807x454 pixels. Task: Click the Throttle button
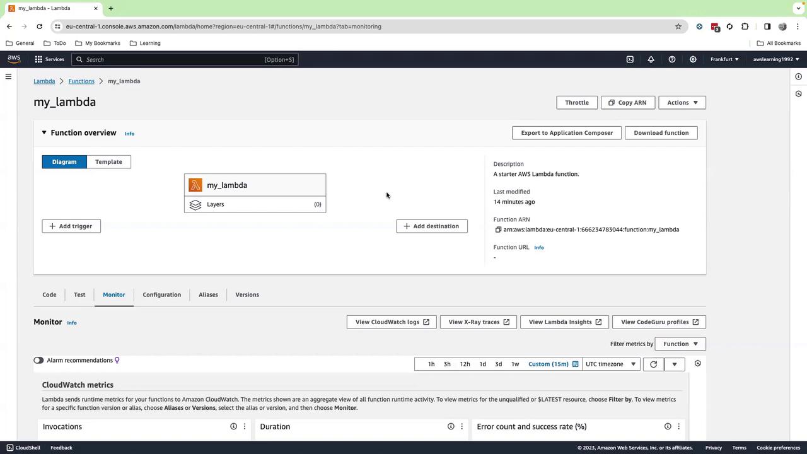[x=577, y=103]
